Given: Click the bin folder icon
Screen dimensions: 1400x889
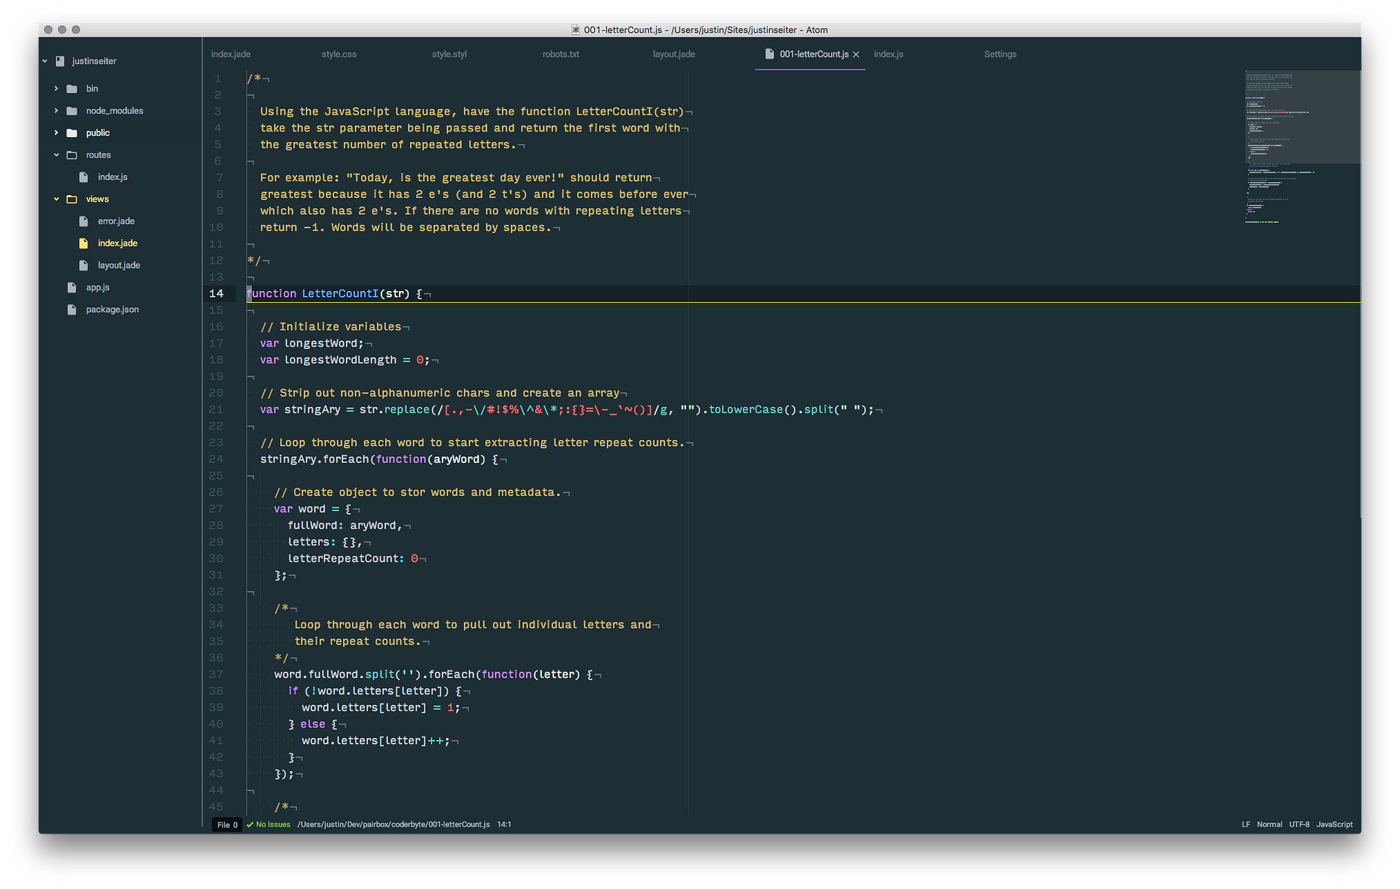Looking at the screenshot, I should [71, 89].
